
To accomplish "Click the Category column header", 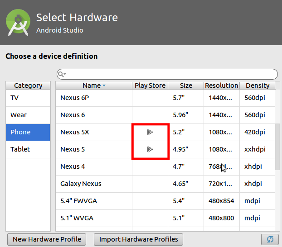I will click(28, 85).
